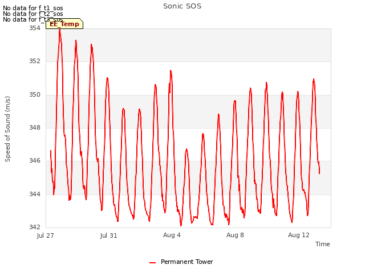Click the 346 y-axis value

coord(35,160)
